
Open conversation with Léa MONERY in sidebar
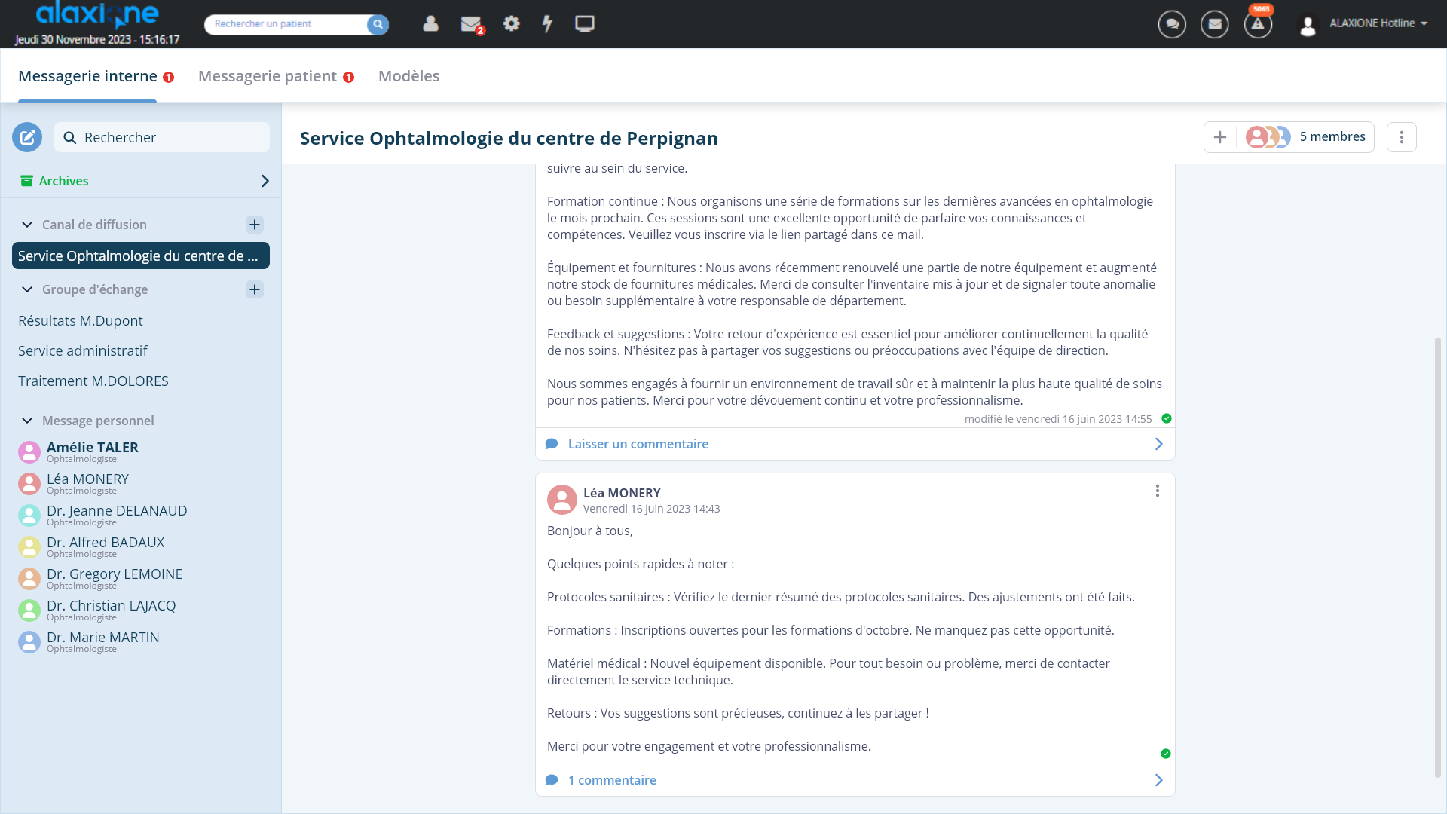tap(87, 483)
